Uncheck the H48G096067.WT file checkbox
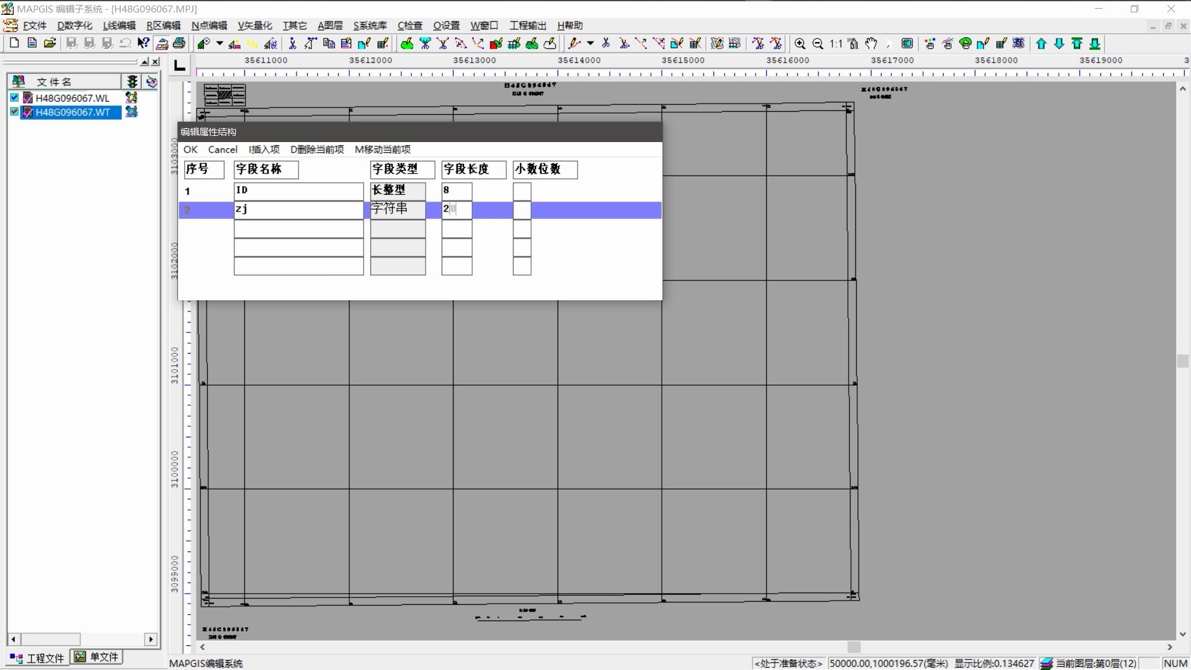The image size is (1191, 670). [14, 112]
